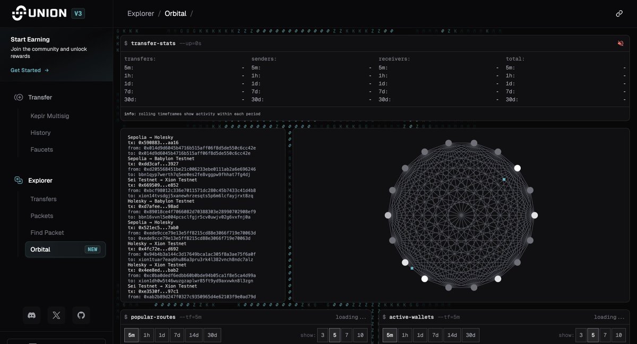The width and height of the screenshot is (637, 344).
Task: Show 5 rows in active-wallets
Action: [594, 335]
